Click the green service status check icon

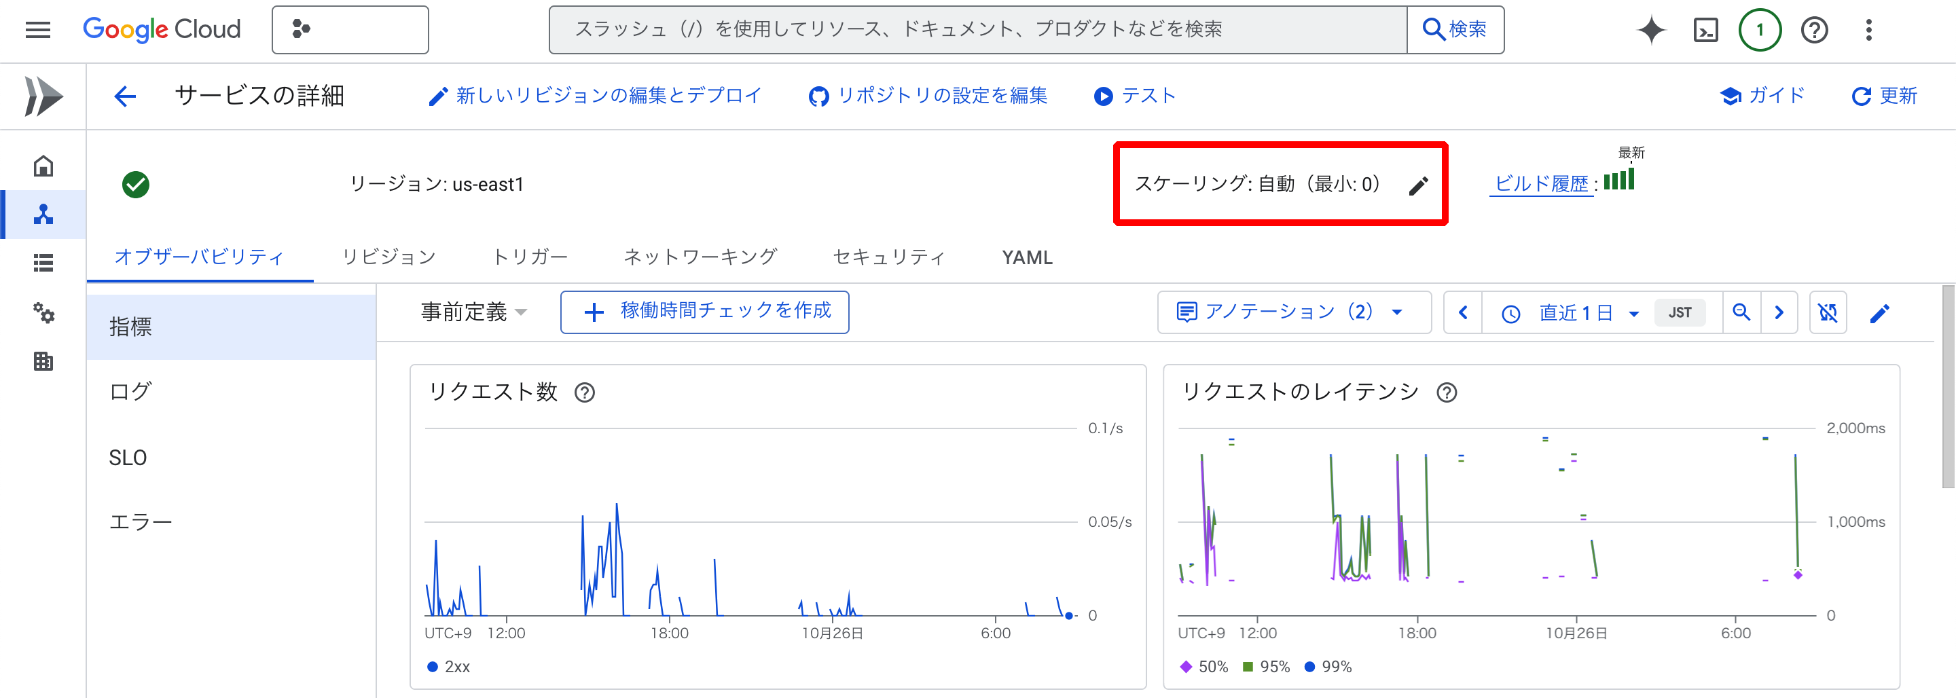(136, 184)
